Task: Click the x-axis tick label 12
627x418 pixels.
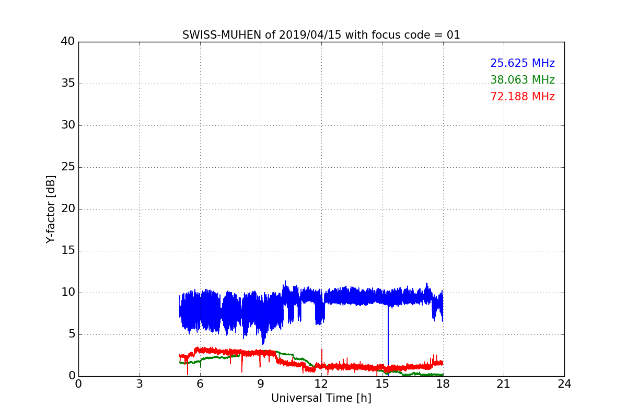Action: tap(321, 384)
